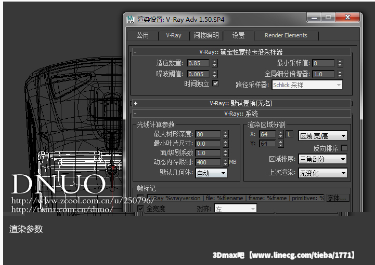Open the 路径采样器 Schlick 采样 dropdown

coord(307,85)
